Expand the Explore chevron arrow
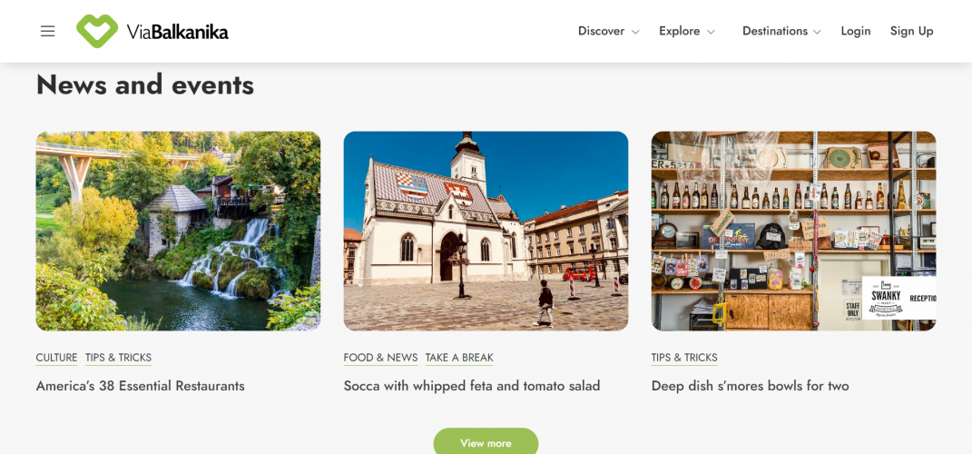 711,33
